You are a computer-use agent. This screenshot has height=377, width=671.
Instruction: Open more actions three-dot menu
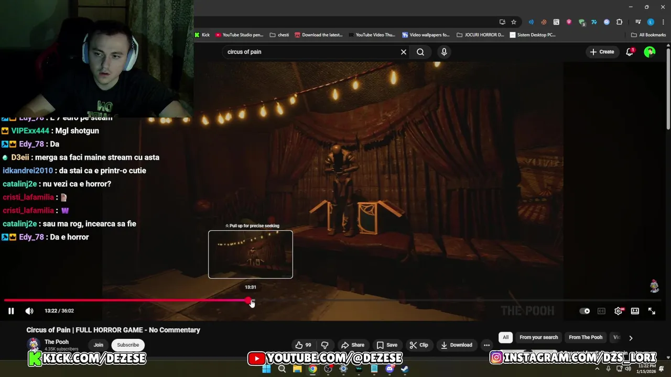click(486, 345)
